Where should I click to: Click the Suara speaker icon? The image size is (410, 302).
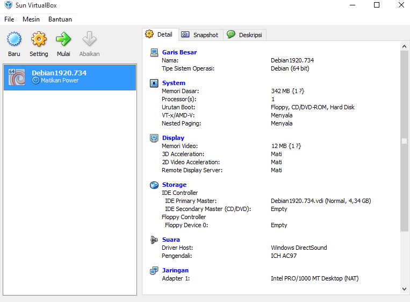click(154, 240)
